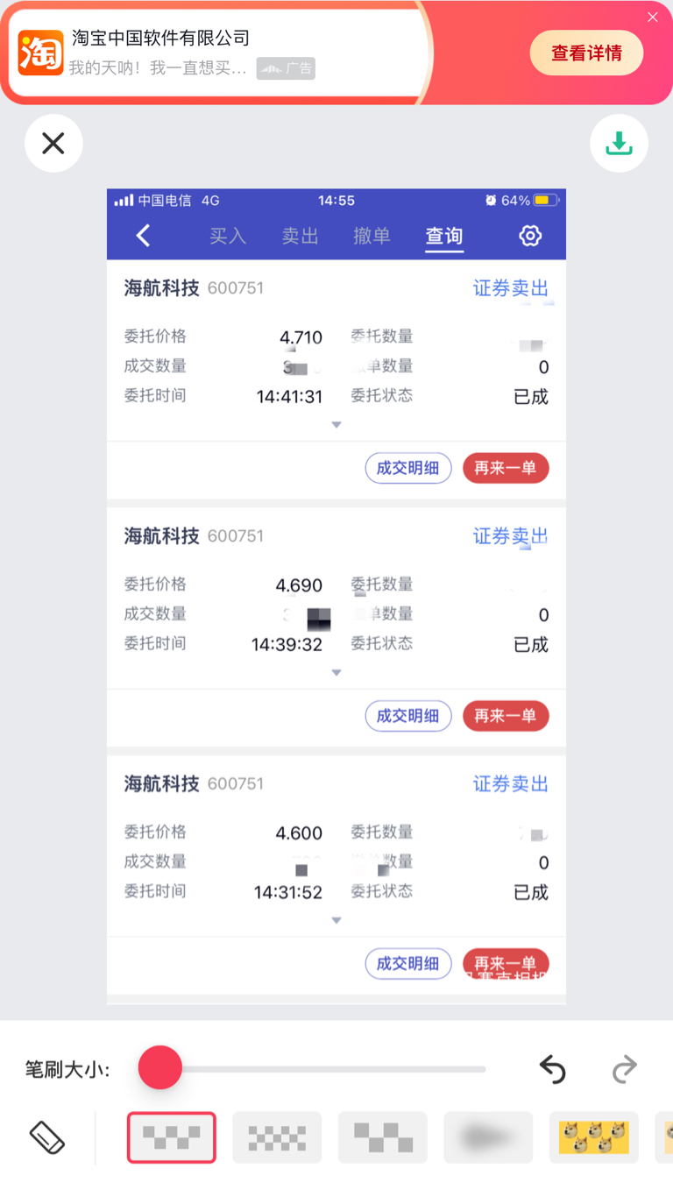Open the 撤单 tab
This screenshot has width=673, height=1197.
point(372,236)
